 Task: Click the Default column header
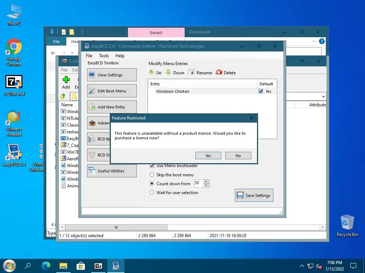point(267,84)
